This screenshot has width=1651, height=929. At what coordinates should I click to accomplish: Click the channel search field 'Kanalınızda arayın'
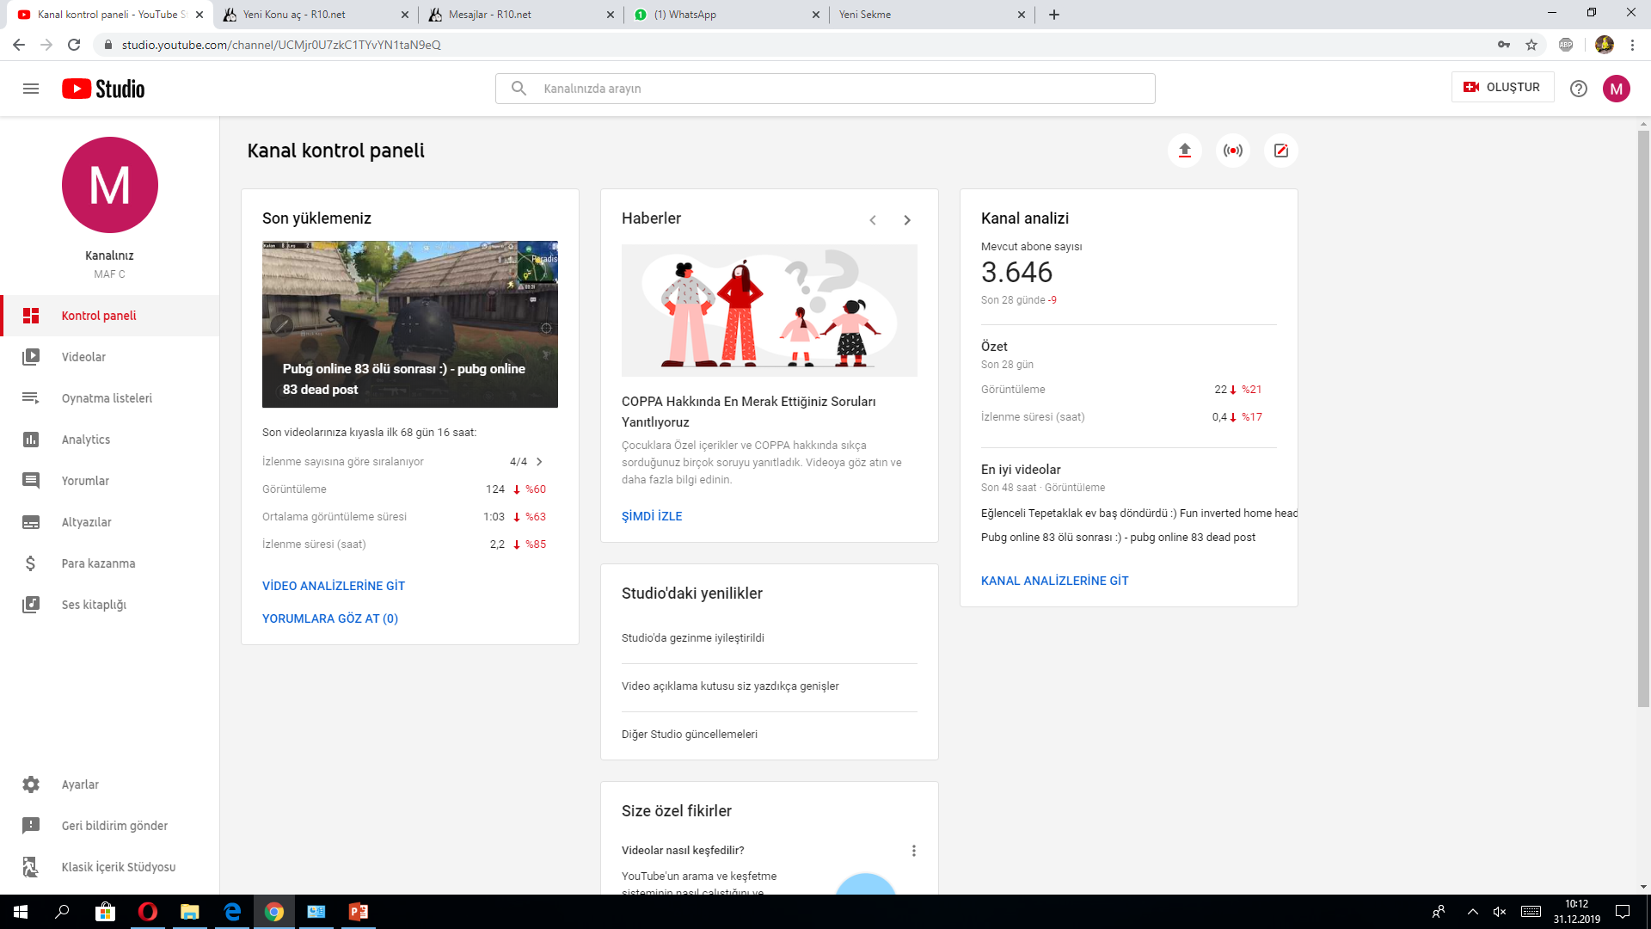[825, 89]
